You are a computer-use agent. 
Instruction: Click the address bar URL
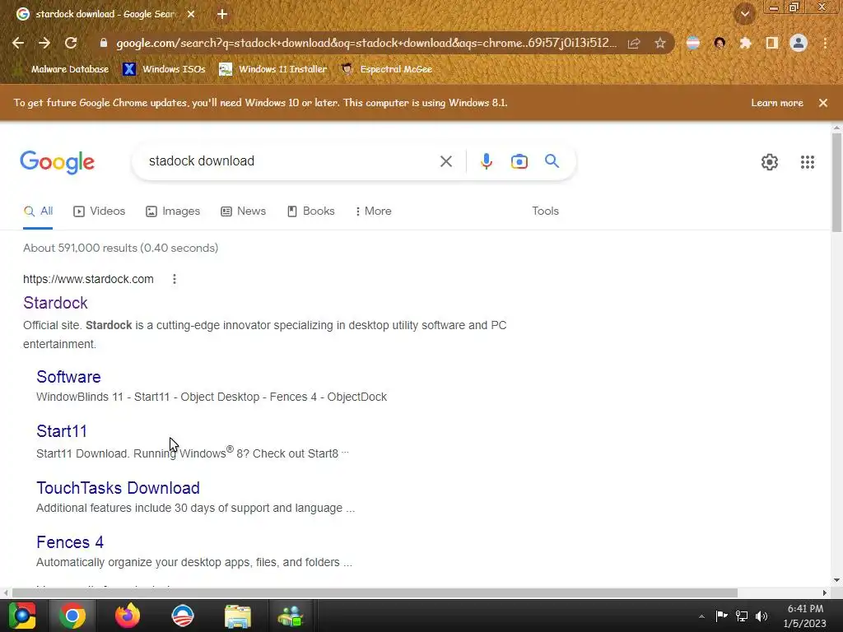(366, 43)
